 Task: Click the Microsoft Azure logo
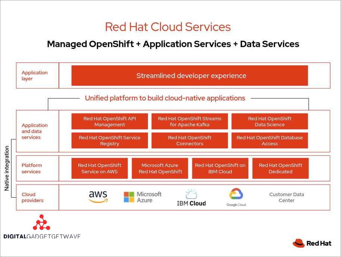[x=142, y=197]
